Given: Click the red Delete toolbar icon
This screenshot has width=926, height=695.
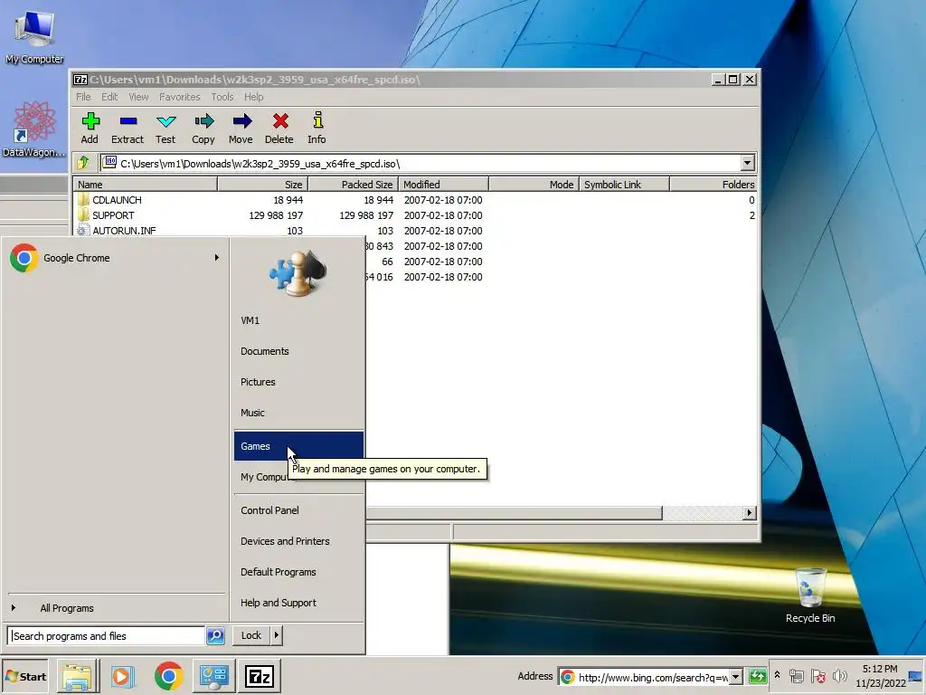Looking at the screenshot, I should [x=279, y=128].
